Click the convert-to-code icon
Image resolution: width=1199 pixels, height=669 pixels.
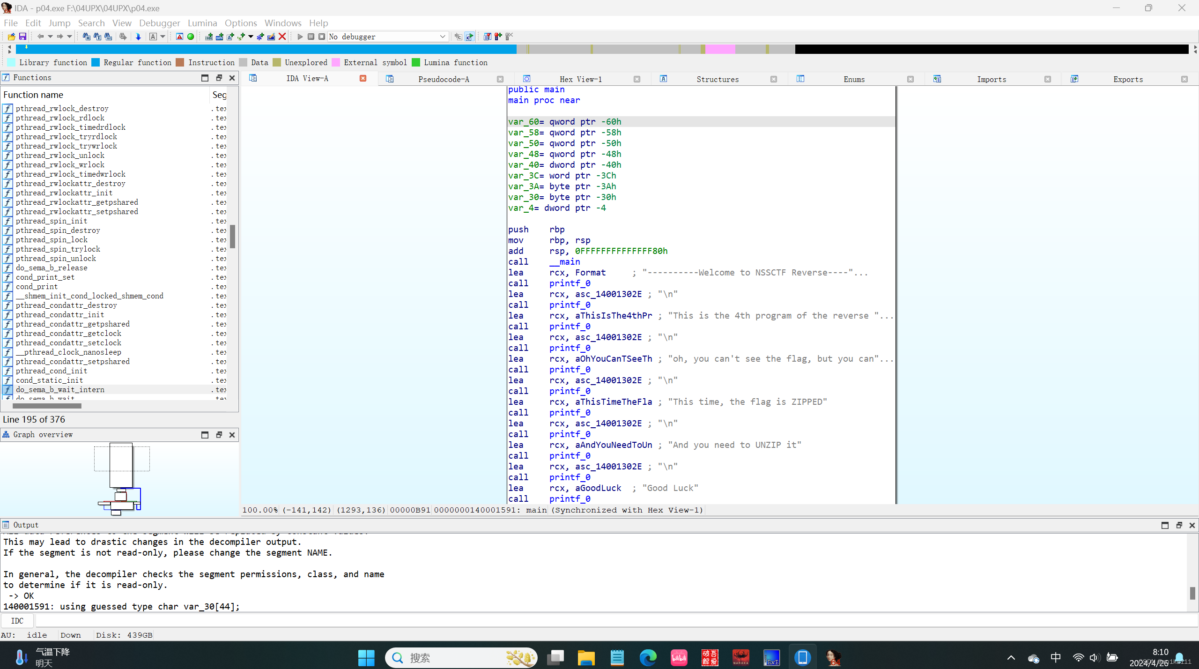209,37
